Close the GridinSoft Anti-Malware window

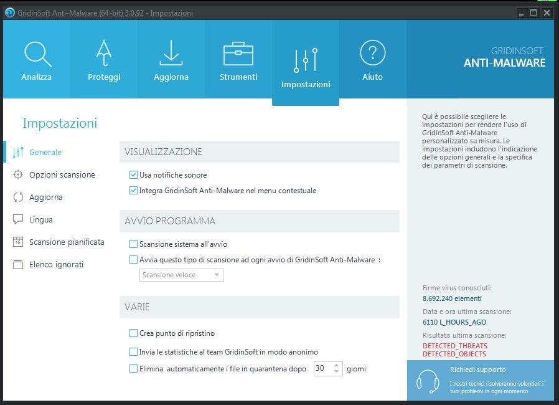(x=547, y=13)
